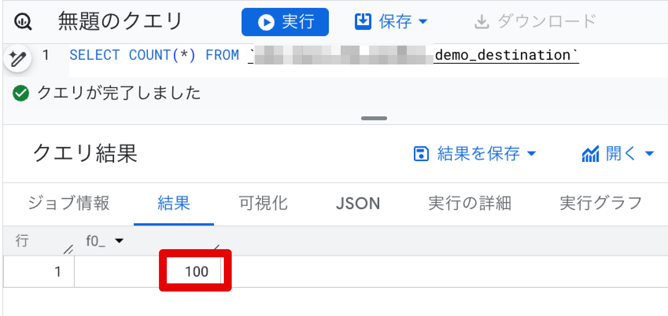Screen dimensions: 668x316
Task: Open the 実行グラフ tab
Action: (x=601, y=204)
